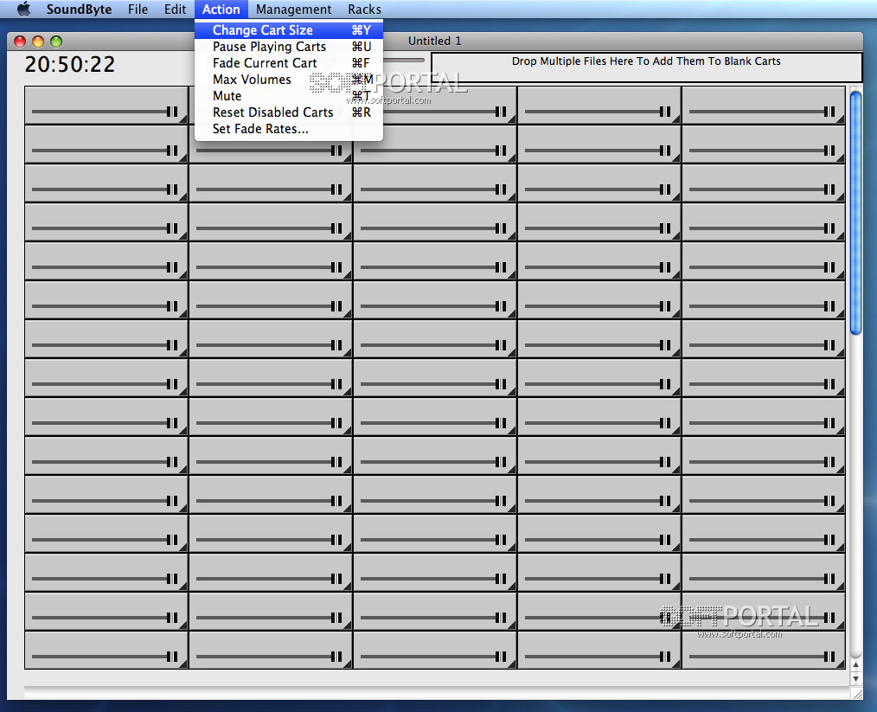Click pause icon in third column, top row cart

click(501, 112)
